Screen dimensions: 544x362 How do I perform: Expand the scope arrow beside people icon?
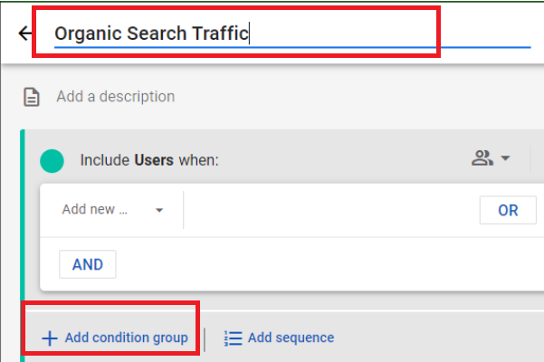505,158
